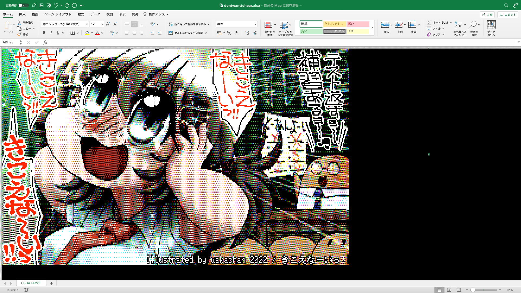The height and width of the screenshot is (293, 521).
Task: Expand AutoSum (オート SUM) dropdown arrow
Action: (450, 23)
